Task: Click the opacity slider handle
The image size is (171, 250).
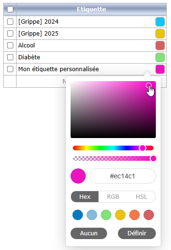Action: (153, 158)
